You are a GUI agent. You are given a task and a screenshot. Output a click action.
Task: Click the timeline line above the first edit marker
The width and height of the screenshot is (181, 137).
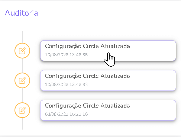coord(22,37)
